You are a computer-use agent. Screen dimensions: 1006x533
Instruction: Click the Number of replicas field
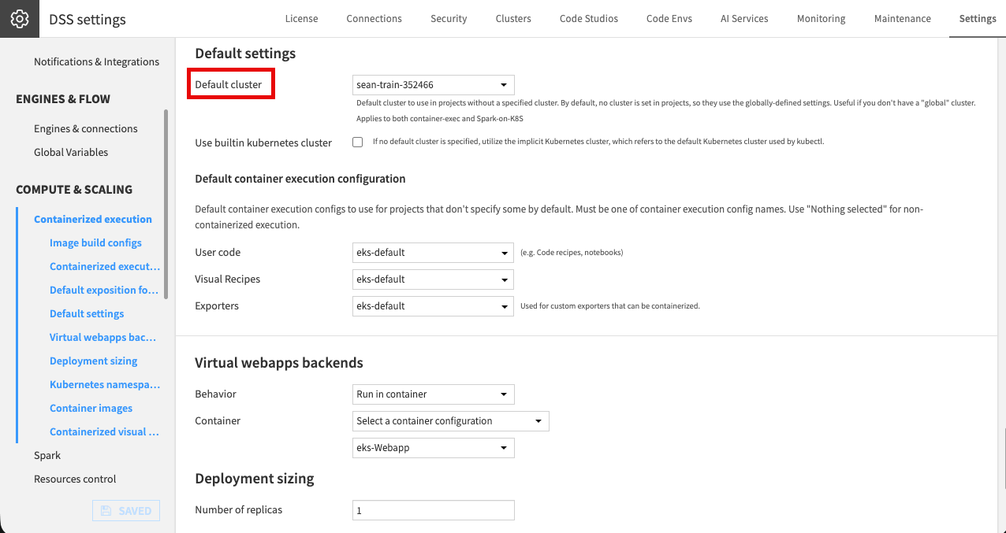[434, 510]
